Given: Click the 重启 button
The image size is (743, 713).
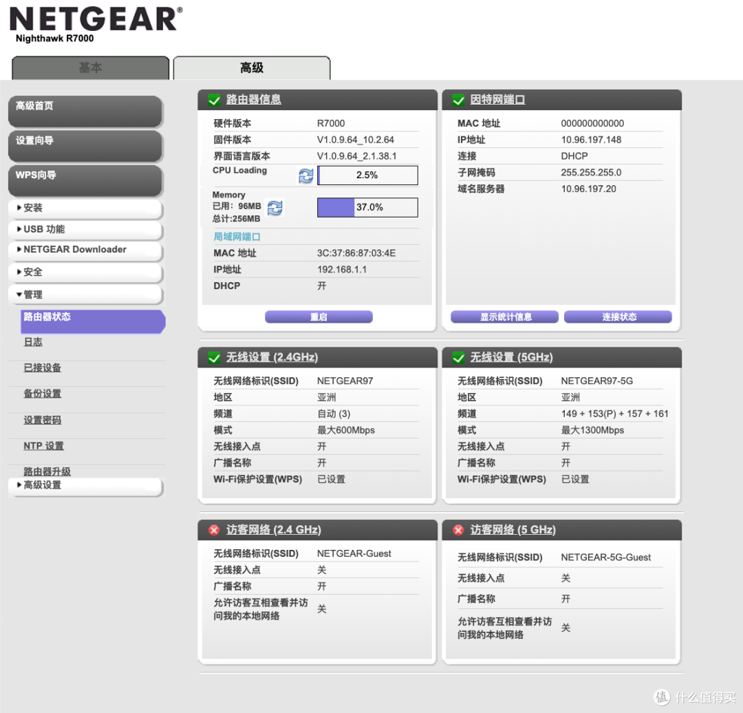Looking at the screenshot, I should click(319, 317).
